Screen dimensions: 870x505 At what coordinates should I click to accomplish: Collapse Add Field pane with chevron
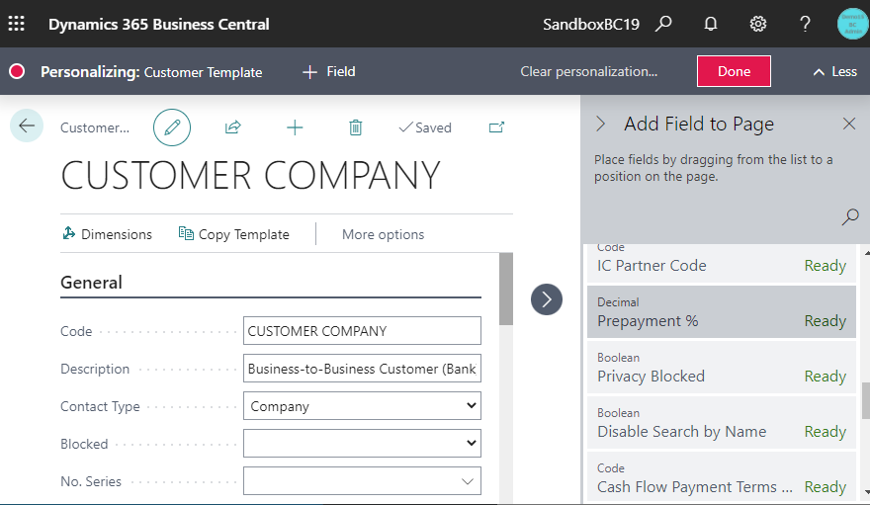(x=601, y=124)
